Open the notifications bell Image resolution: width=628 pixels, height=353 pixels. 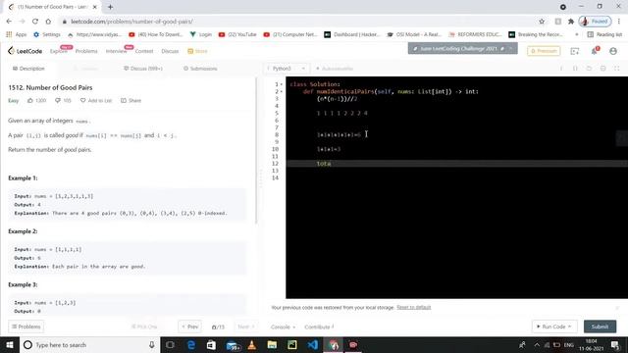[595, 51]
